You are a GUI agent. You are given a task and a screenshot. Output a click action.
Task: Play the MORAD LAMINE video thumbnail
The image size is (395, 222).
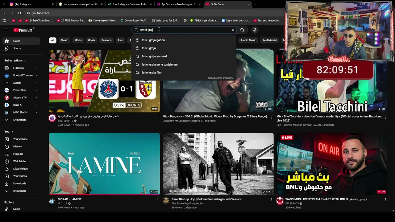coord(104,164)
